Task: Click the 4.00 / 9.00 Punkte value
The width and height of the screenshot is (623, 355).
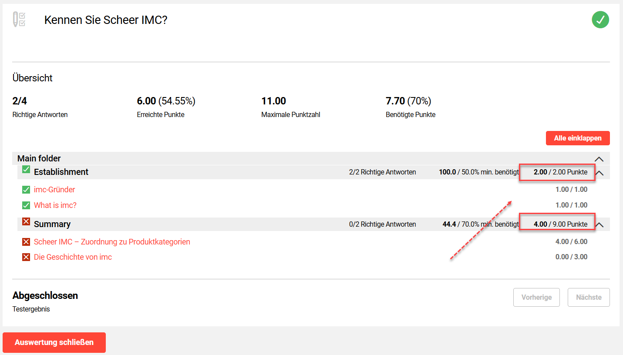Action: point(561,224)
